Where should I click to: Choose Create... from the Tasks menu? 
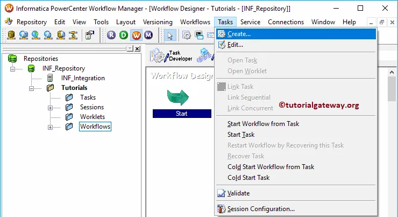(x=296, y=34)
